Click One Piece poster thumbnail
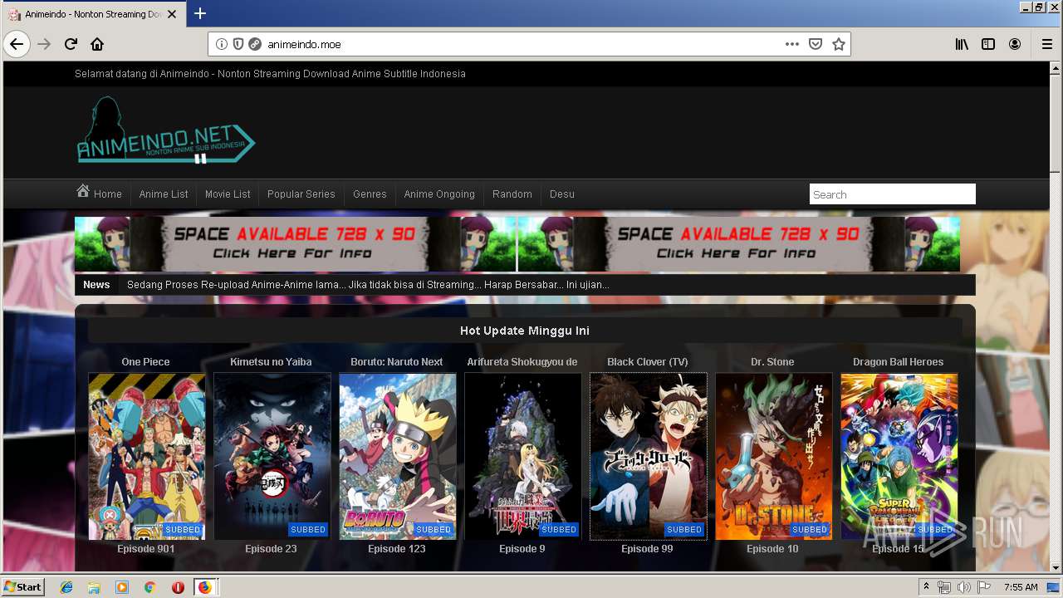Screen dimensions: 1063x598 pyautogui.click(x=146, y=456)
